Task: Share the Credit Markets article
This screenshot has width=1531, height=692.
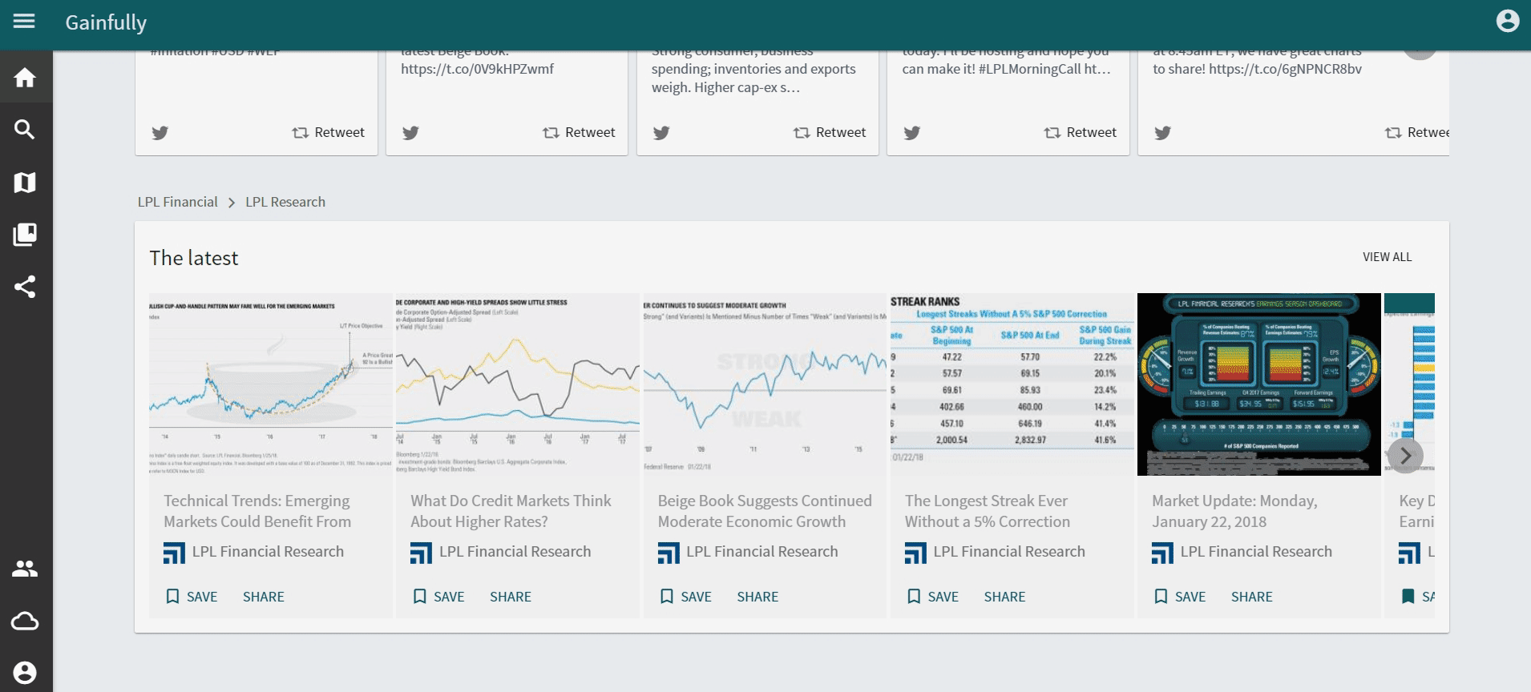Action: 511,597
